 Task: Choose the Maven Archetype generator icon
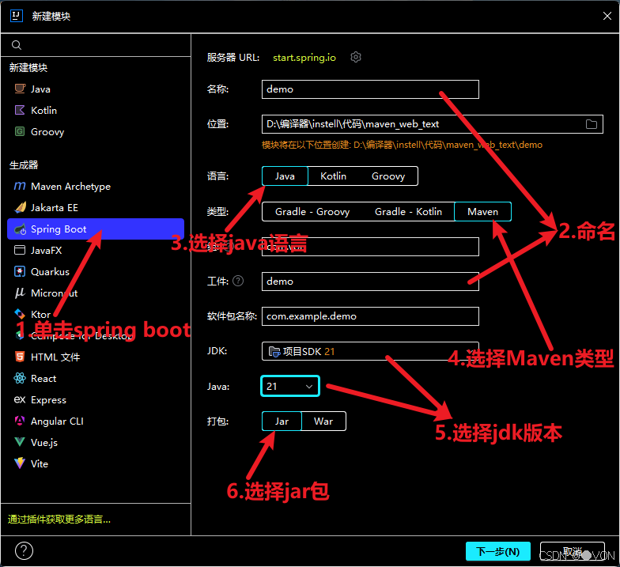coord(20,186)
